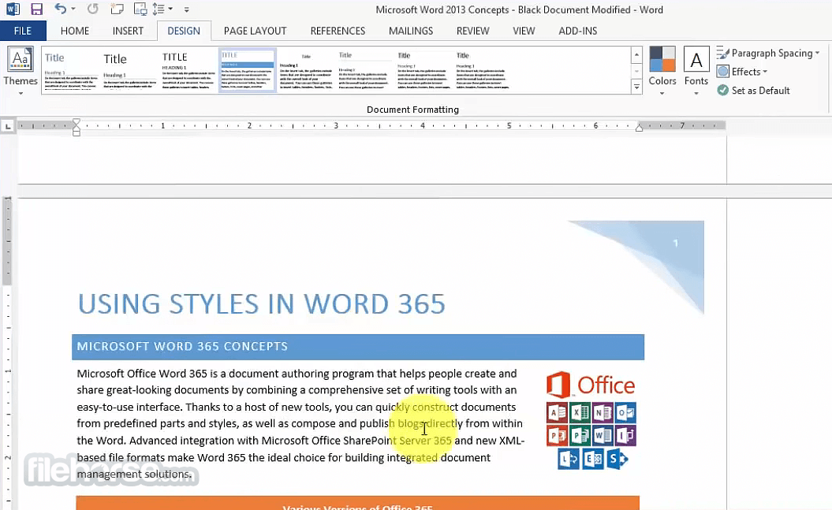Select the Office logo in the document picture

tap(591, 385)
